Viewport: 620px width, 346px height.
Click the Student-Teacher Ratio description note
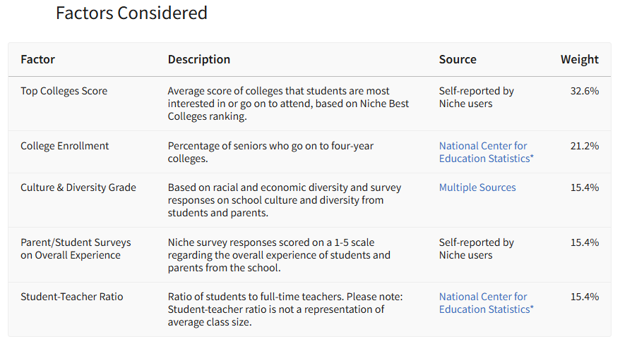pyautogui.click(x=285, y=309)
